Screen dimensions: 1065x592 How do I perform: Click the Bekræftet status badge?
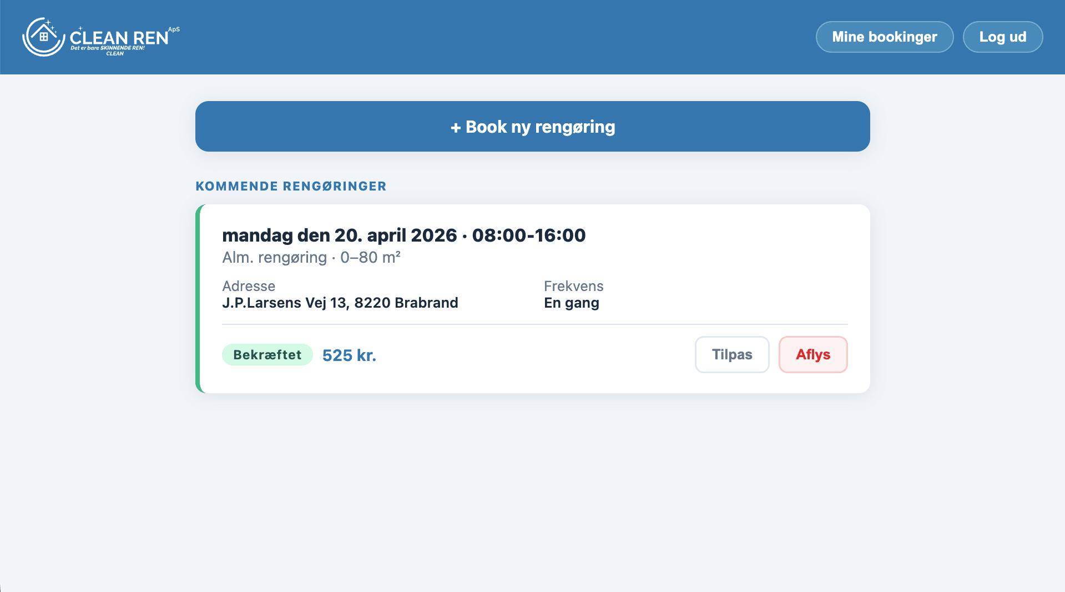coord(267,355)
